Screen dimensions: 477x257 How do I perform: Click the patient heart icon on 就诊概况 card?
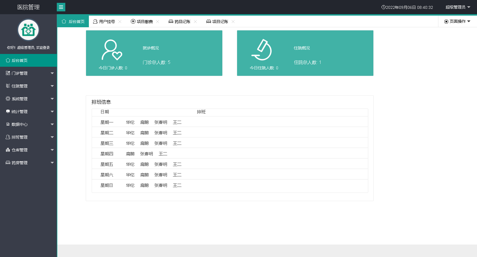[x=112, y=50]
